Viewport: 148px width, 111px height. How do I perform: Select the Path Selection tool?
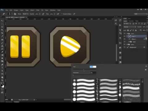[2, 71]
